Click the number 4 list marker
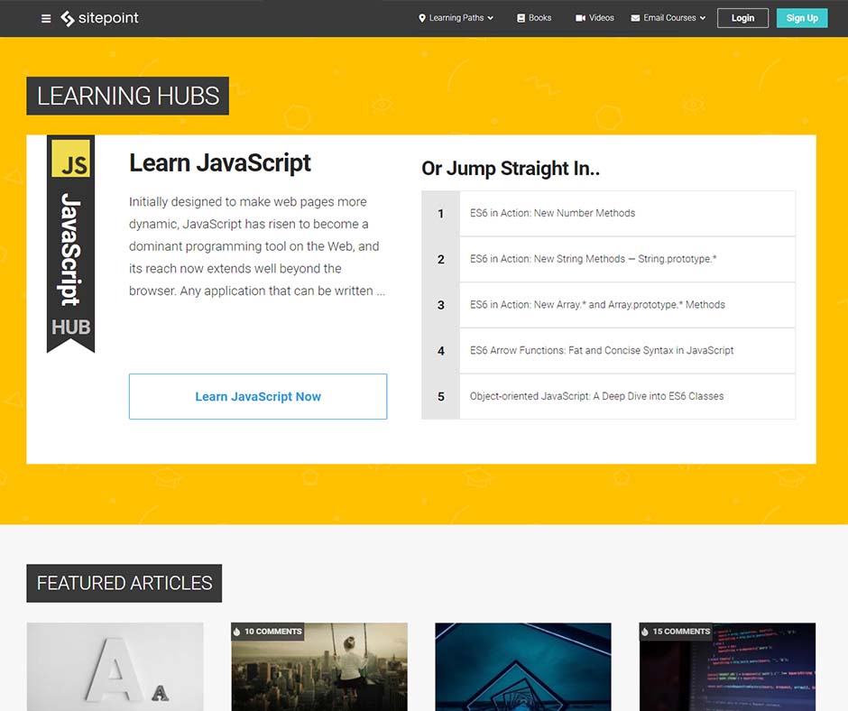Image resolution: width=848 pixels, height=711 pixels. 441,351
